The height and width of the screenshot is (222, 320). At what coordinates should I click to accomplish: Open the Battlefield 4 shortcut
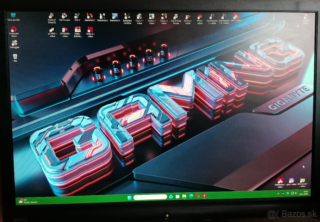[103, 16]
